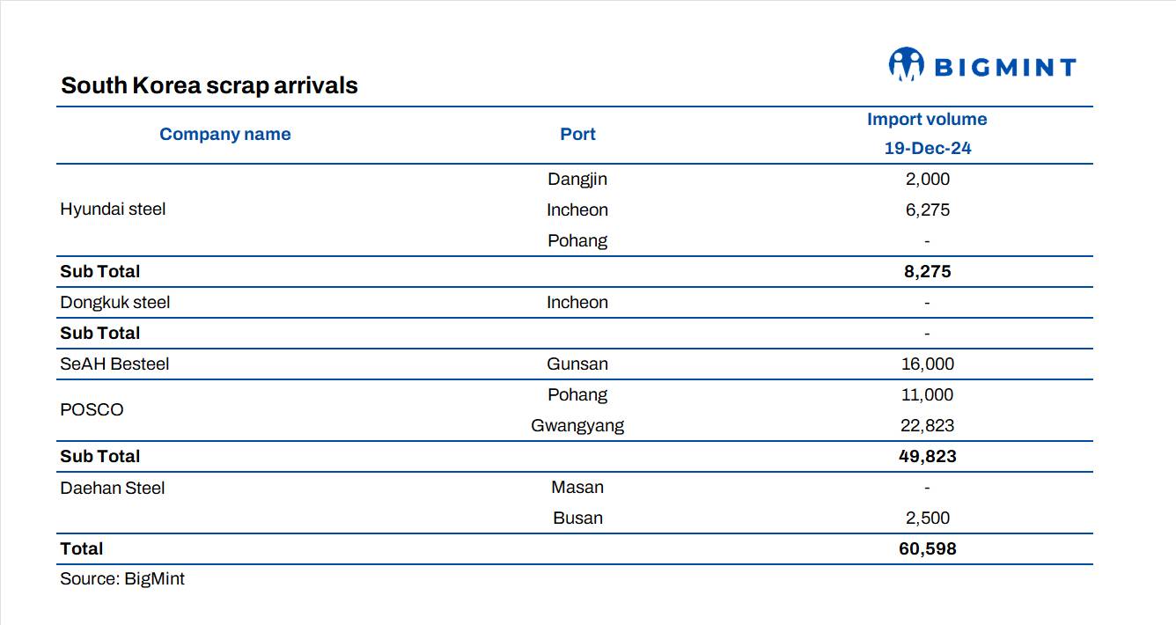This screenshot has height=625, width=1176.
Task: Click the Hyundai steel company cell
Action: pyautogui.click(x=113, y=210)
